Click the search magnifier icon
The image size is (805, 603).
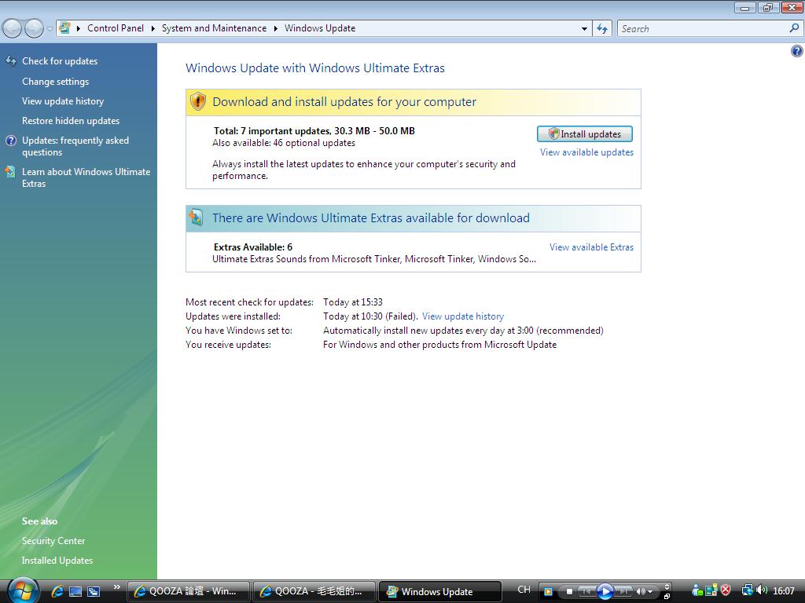794,28
